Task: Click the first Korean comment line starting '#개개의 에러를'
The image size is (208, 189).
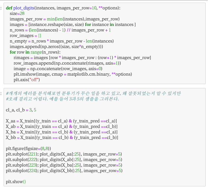Action: 93,94
